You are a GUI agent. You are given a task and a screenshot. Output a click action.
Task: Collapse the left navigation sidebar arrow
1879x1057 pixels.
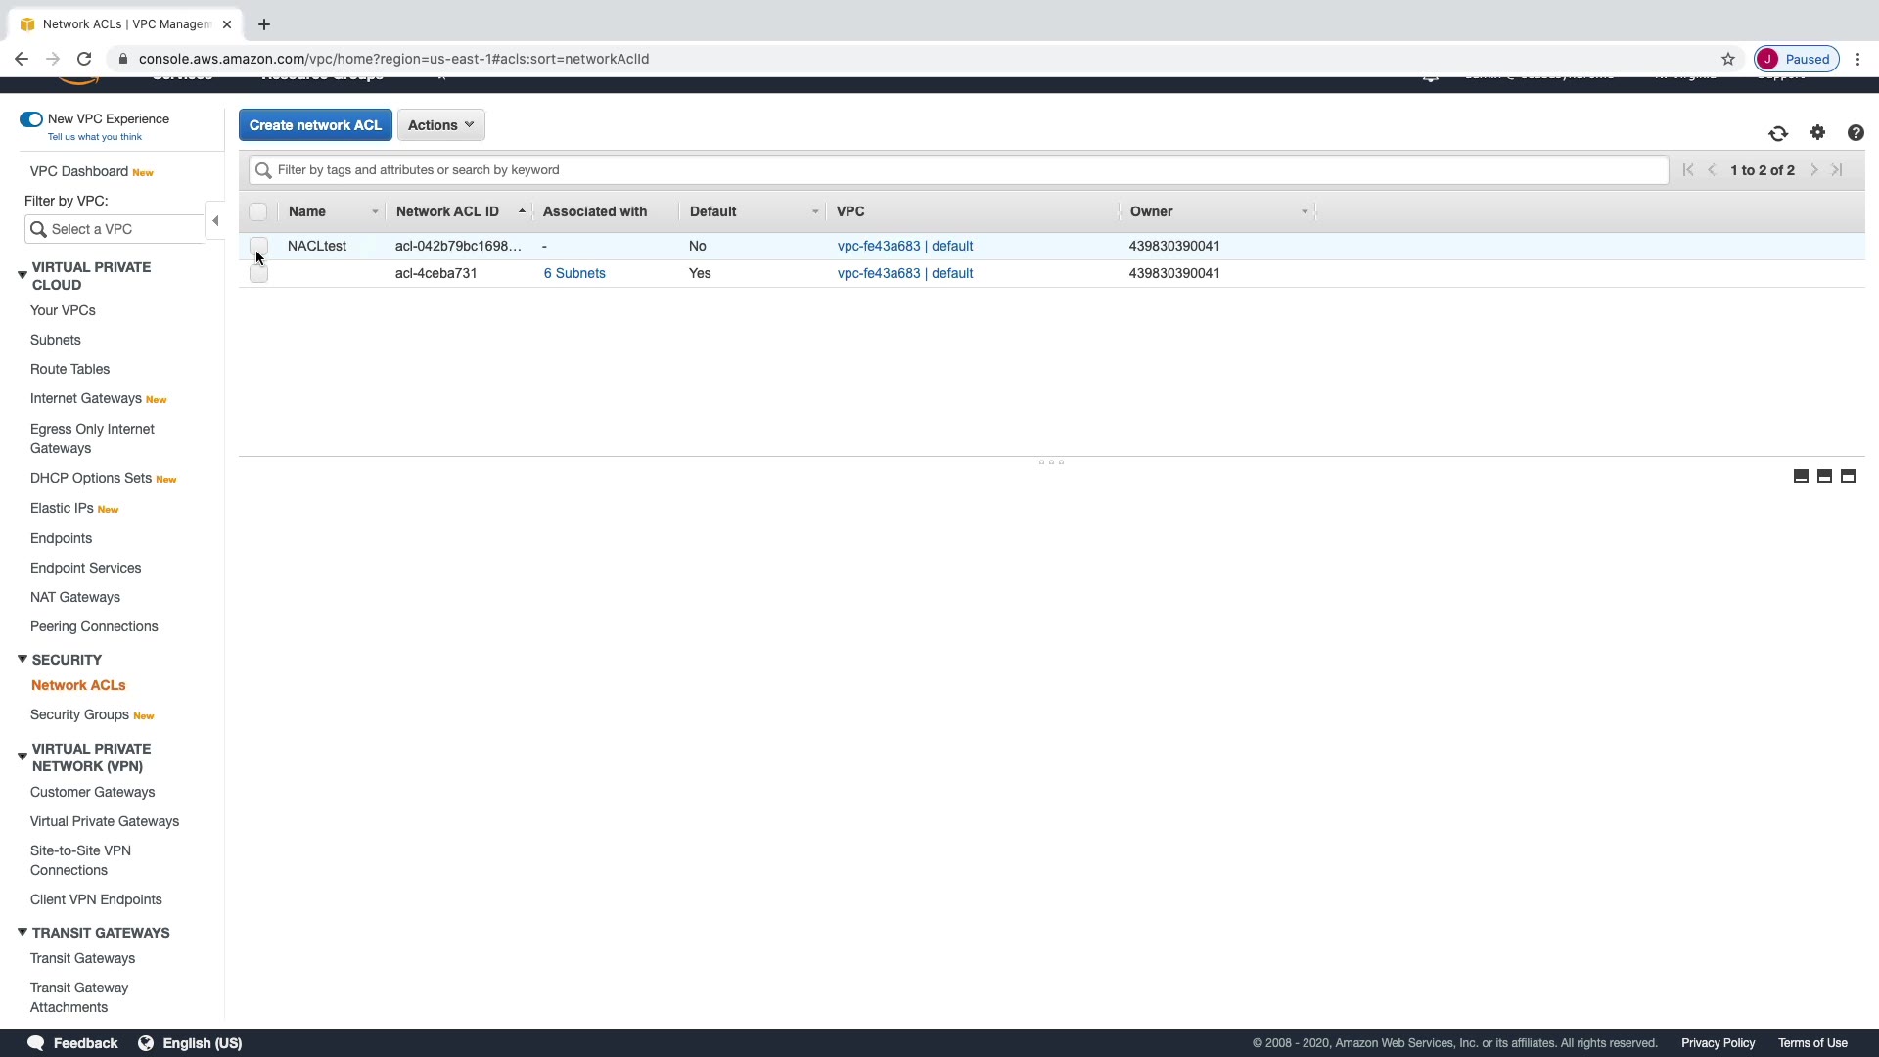tap(215, 221)
